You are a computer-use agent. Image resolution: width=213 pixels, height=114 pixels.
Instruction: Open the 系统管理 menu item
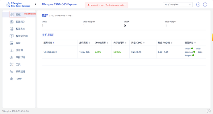click(x=19, y=71)
